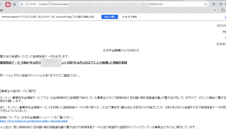Click the browser refresh button
This screenshot has width=226, height=134.
coord(8,4)
